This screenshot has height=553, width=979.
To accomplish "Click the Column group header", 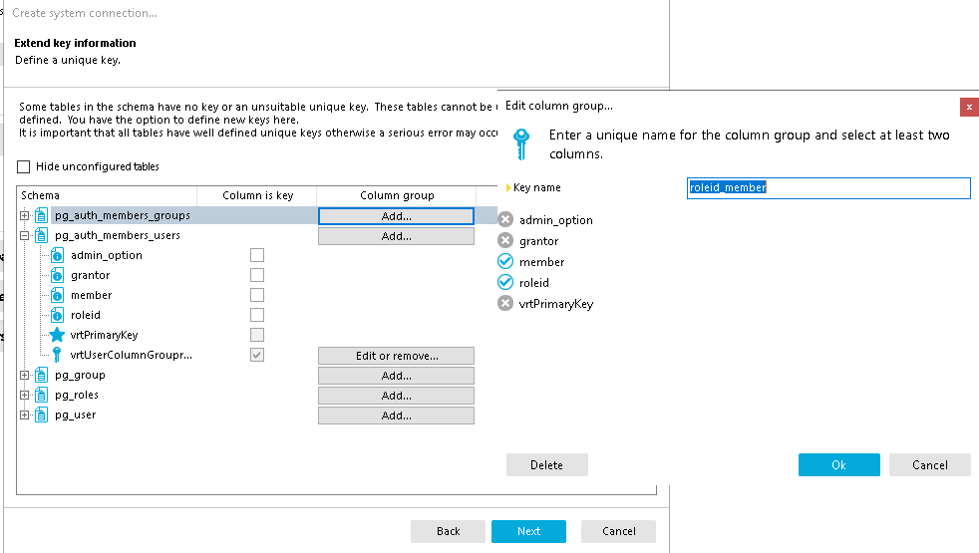I will click(397, 195).
